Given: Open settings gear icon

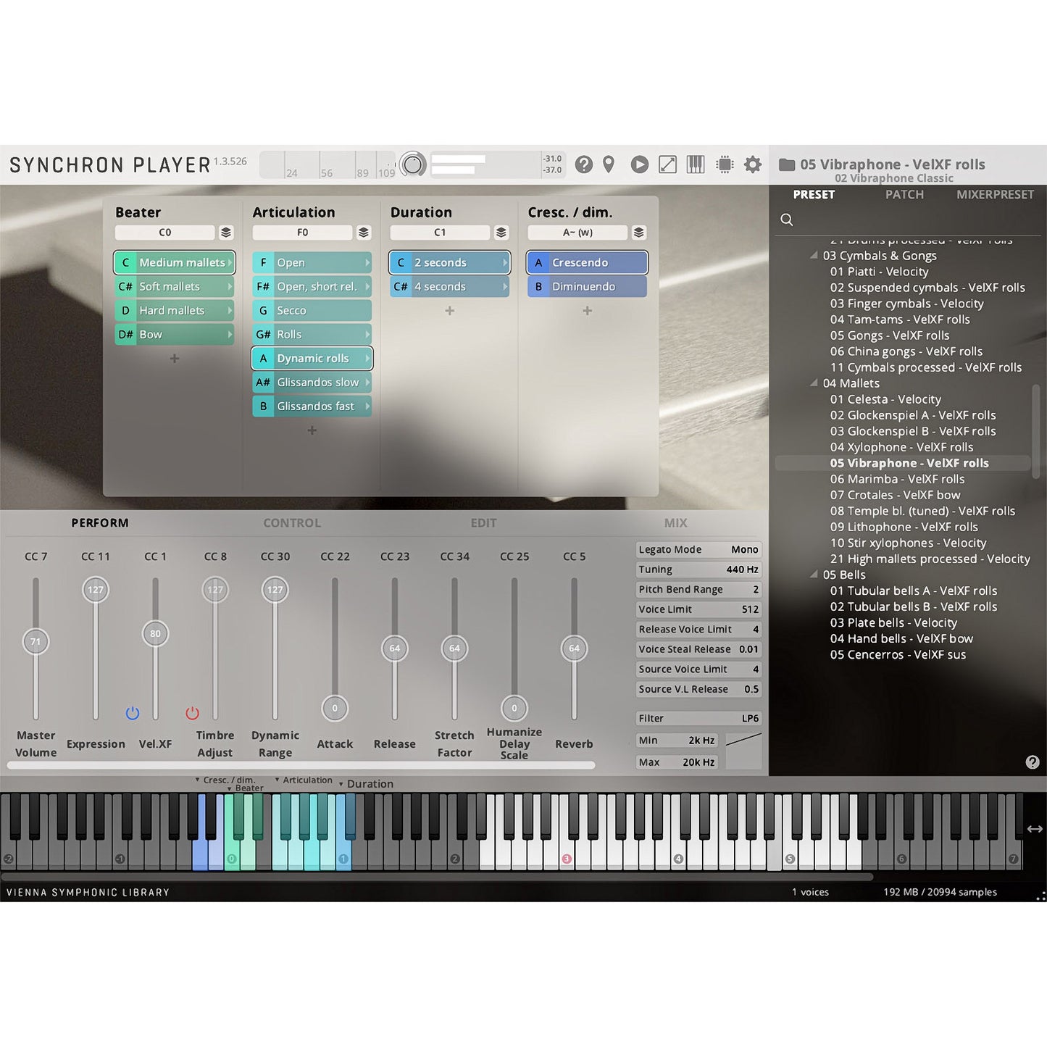Looking at the screenshot, I should click(x=753, y=164).
